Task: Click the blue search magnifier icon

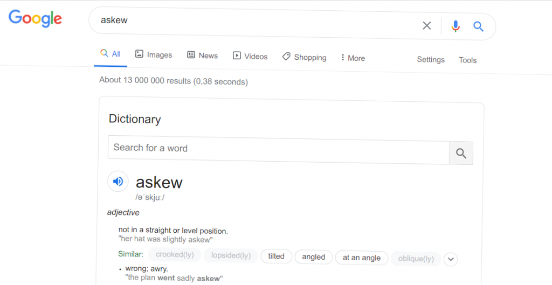Action: pos(479,26)
